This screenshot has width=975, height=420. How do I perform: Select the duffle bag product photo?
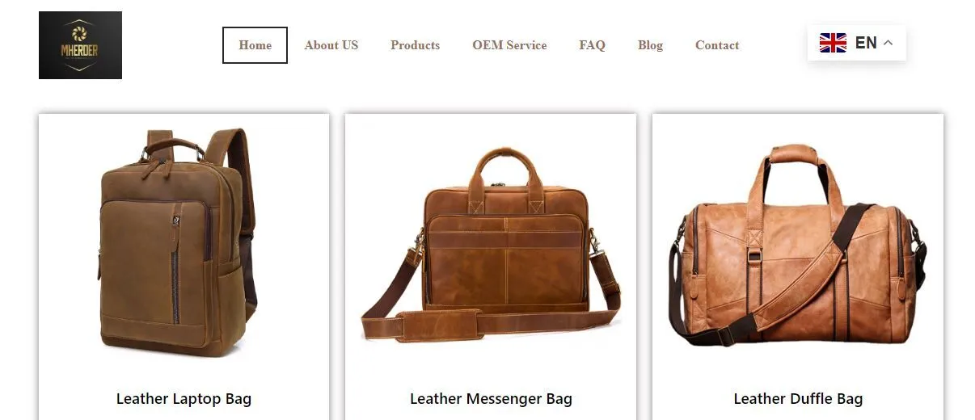(797, 246)
